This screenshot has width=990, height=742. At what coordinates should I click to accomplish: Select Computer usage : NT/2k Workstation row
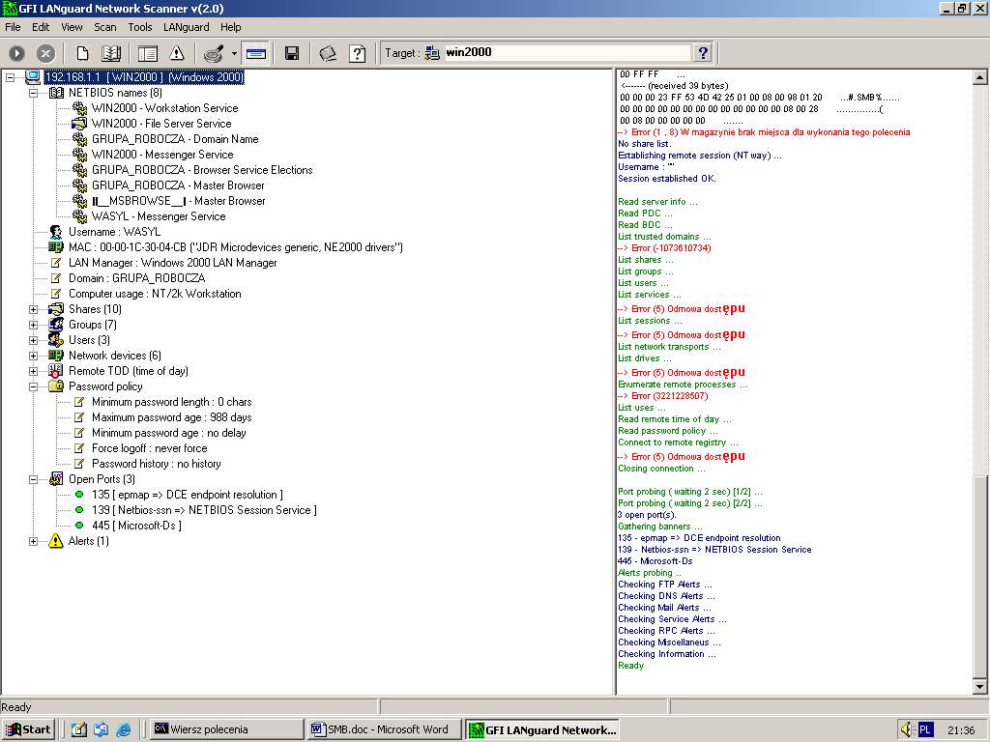point(155,294)
